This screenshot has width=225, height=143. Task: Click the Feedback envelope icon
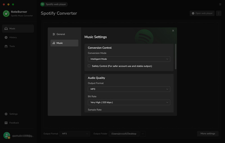(x=6, y=123)
